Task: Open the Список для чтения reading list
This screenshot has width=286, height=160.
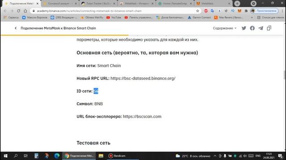Action: pos(270,17)
